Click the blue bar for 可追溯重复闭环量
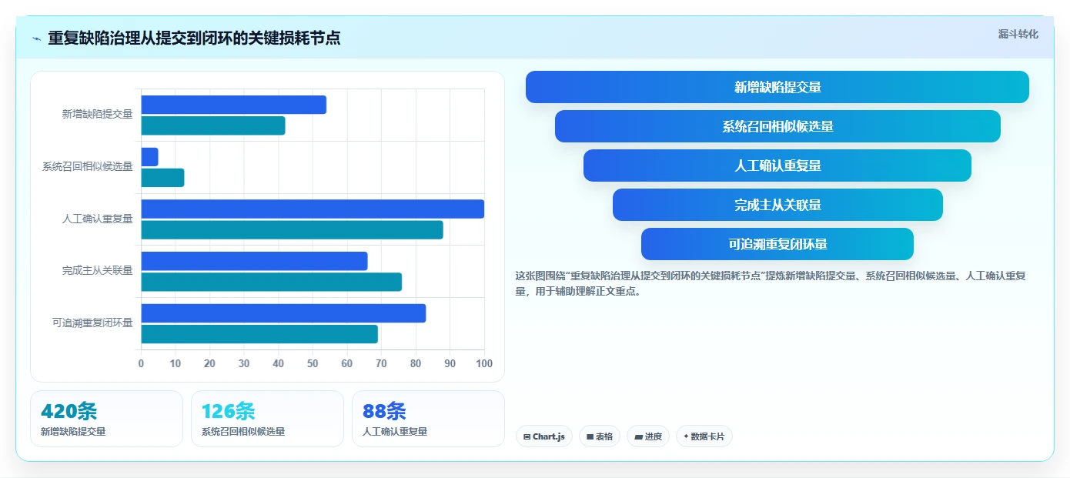The width and height of the screenshot is (1070, 478). (x=283, y=313)
